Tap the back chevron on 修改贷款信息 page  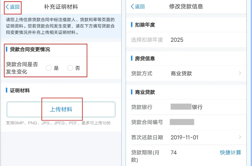132,7
